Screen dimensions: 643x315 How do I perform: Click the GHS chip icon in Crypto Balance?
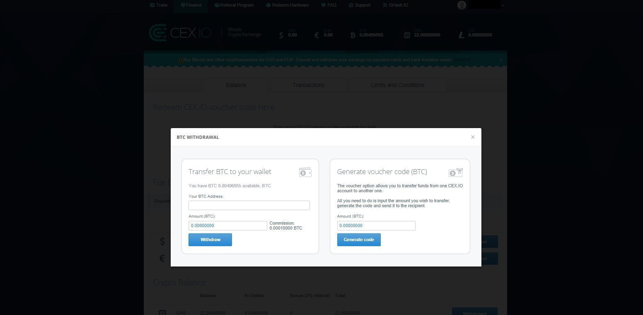[x=162, y=312]
